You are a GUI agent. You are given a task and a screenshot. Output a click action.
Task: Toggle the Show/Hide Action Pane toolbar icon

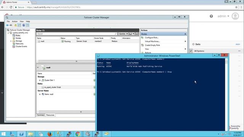[x=27, y=25]
